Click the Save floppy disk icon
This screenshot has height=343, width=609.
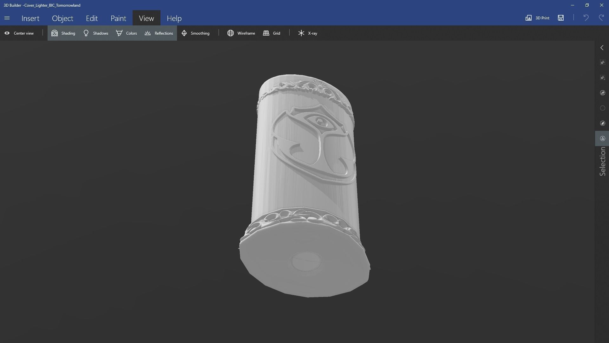561,18
